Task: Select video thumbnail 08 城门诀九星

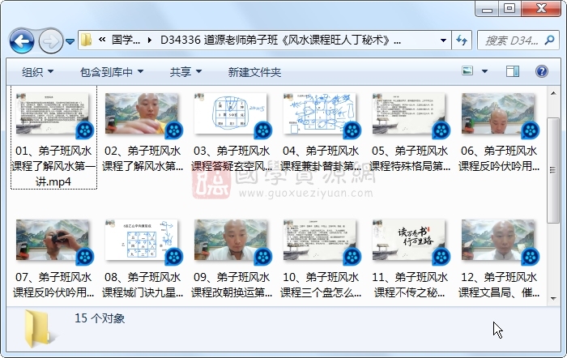Action: 142,241
